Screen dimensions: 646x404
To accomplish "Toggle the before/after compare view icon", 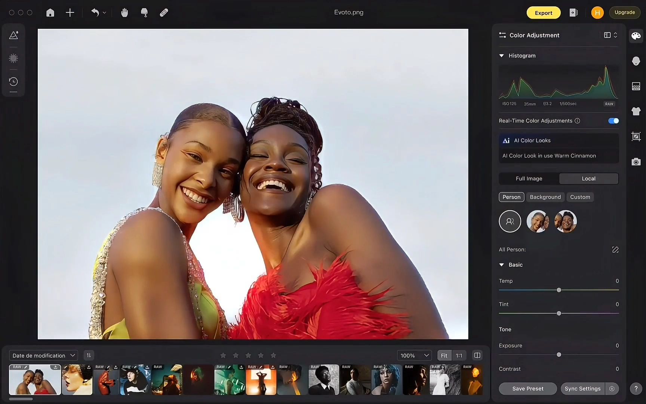I will 477,355.
